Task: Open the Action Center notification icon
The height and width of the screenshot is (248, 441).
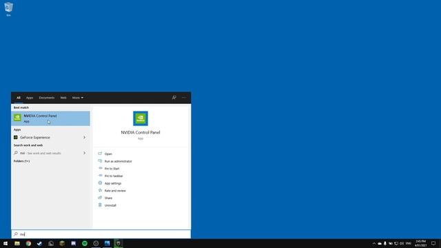Action: (433, 243)
